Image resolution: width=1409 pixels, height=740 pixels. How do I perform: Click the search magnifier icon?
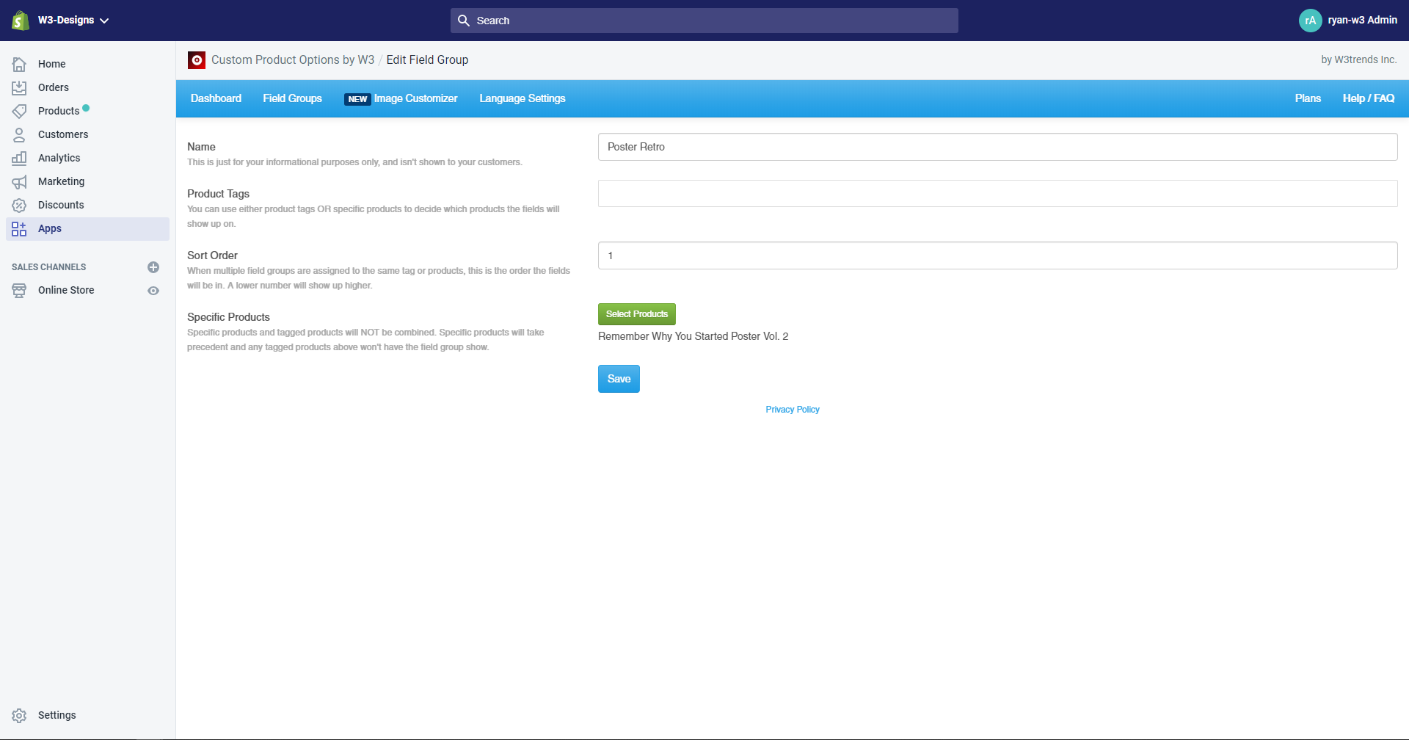pos(464,21)
